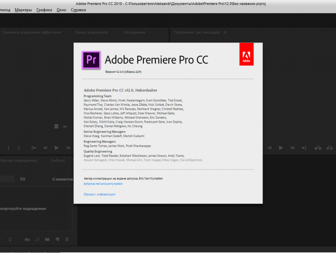Play clip in the Source monitor

point(57,148)
